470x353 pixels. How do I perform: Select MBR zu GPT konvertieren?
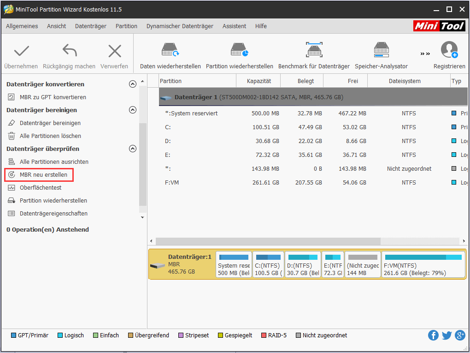click(x=53, y=97)
